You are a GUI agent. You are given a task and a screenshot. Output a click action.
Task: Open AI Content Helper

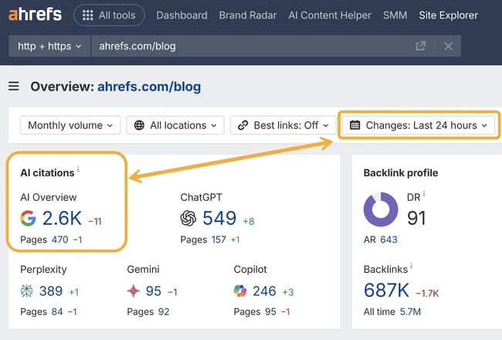pos(330,15)
